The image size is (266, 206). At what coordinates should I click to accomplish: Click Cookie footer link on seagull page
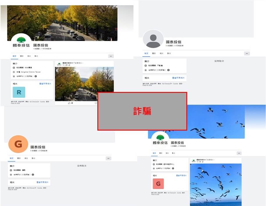click(x=179, y=193)
